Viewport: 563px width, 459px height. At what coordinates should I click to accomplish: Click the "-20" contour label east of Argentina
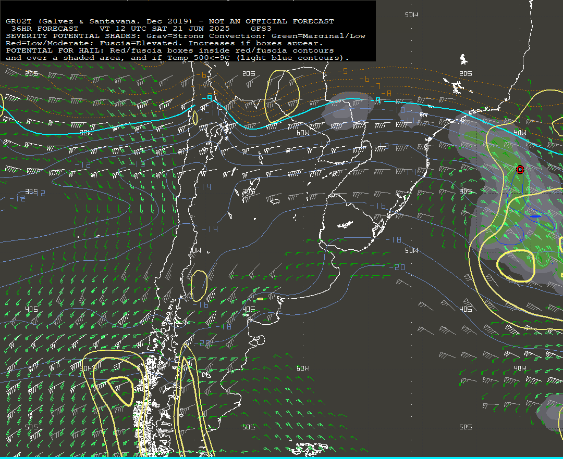397,267
